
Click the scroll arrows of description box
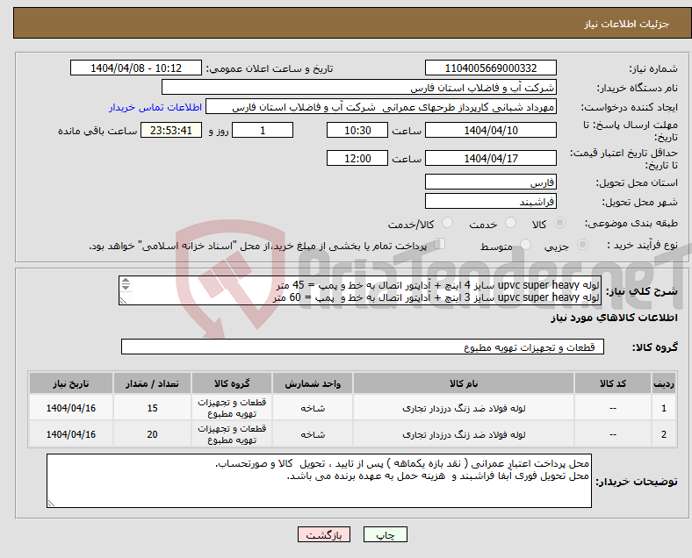point(126,284)
